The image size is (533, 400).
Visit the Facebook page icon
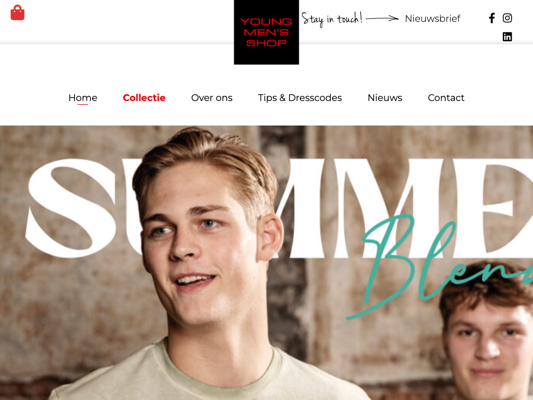[x=491, y=18]
